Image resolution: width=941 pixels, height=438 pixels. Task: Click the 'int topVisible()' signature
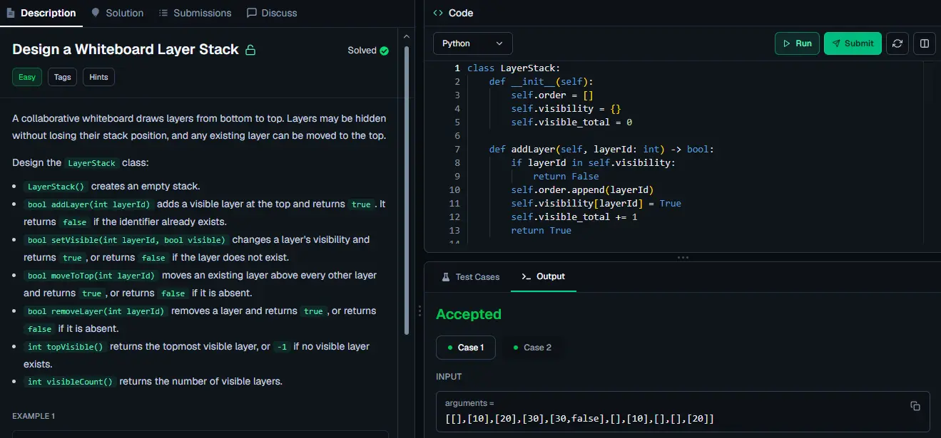point(66,347)
